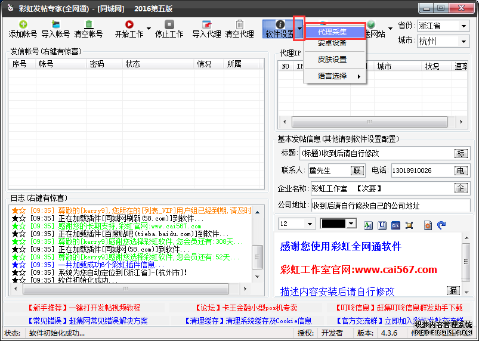Open the dropdown arrow next to 开始工作
Screen dimensions: 479x341
tap(149, 29)
